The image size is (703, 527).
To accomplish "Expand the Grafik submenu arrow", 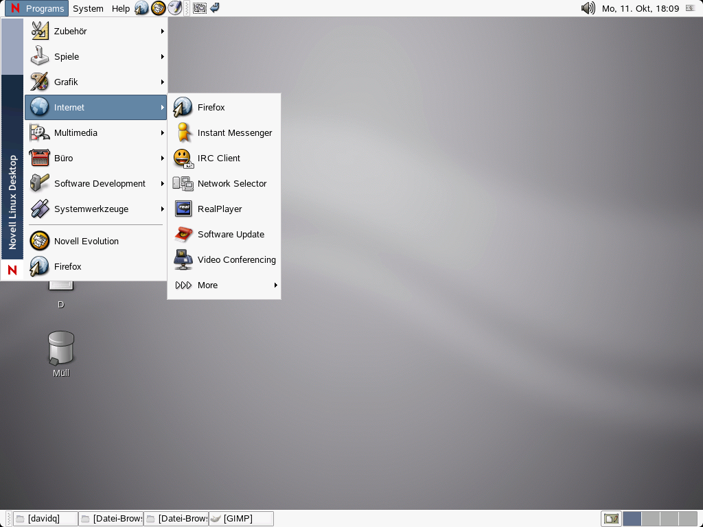I will [162, 82].
